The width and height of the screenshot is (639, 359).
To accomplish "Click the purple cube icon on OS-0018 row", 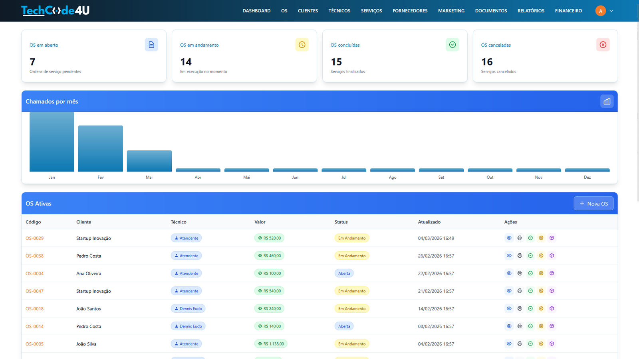I will click(552, 308).
